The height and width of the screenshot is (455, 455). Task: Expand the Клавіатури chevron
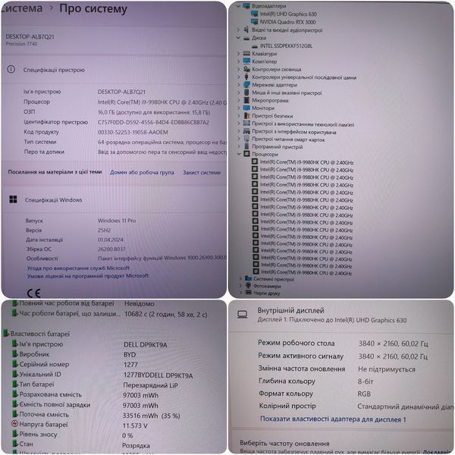click(239, 54)
